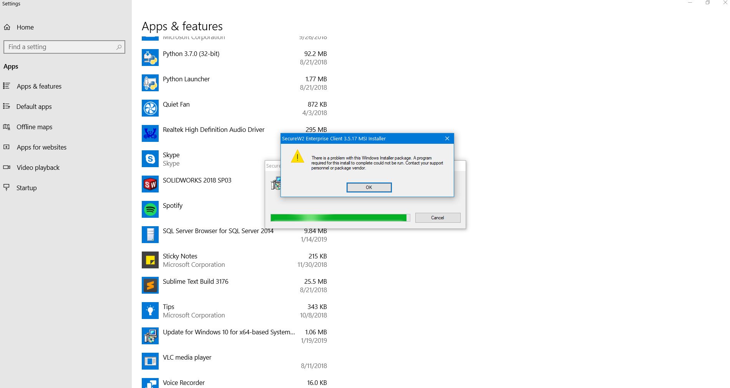730x388 pixels.
Task: Click the Sublime Text icon
Action: 150,285
